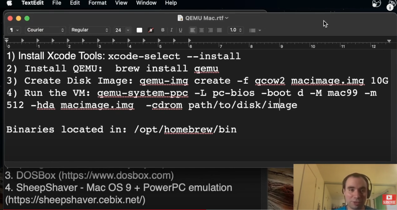Click the text 'brew install qemu'

point(167,68)
